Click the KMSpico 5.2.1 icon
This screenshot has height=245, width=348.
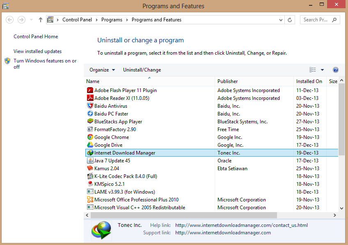[90, 184]
